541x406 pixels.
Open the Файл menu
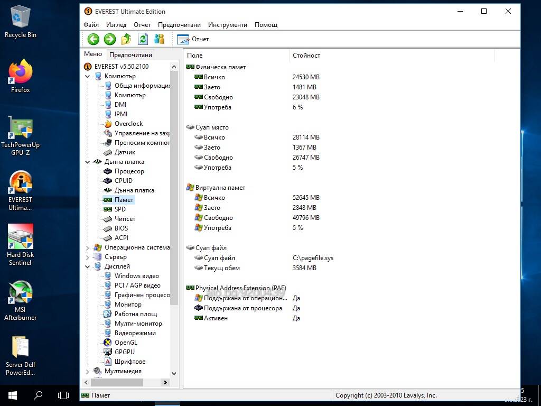tap(91, 24)
